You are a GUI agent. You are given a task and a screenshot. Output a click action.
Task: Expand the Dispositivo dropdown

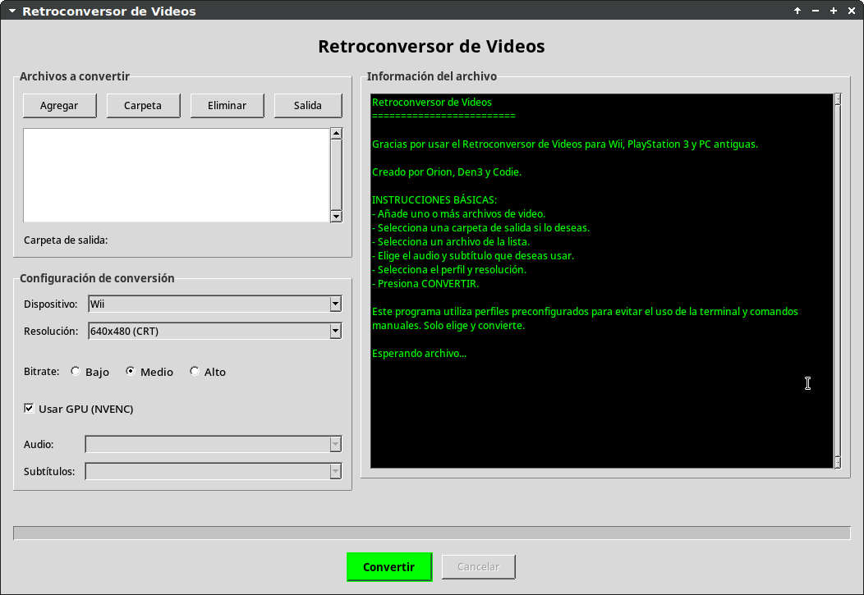click(335, 304)
